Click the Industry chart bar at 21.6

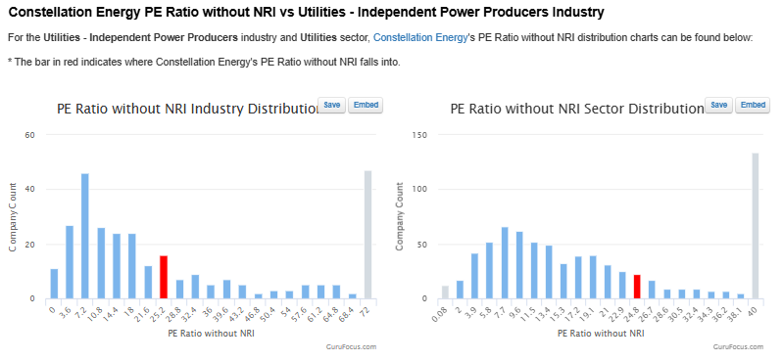click(x=148, y=283)
